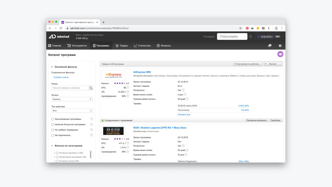Show hint for Не требуют модерации
This screenshot has height=187, width=332.
pyautogui.click(x=92, y=130)
